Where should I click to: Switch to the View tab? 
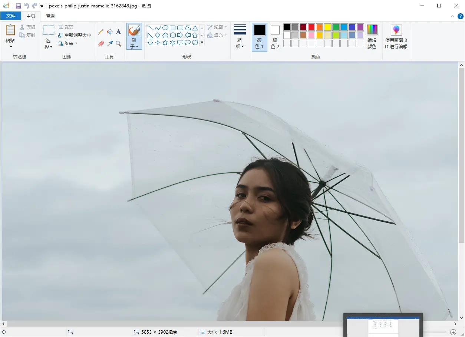pos(50,16)
